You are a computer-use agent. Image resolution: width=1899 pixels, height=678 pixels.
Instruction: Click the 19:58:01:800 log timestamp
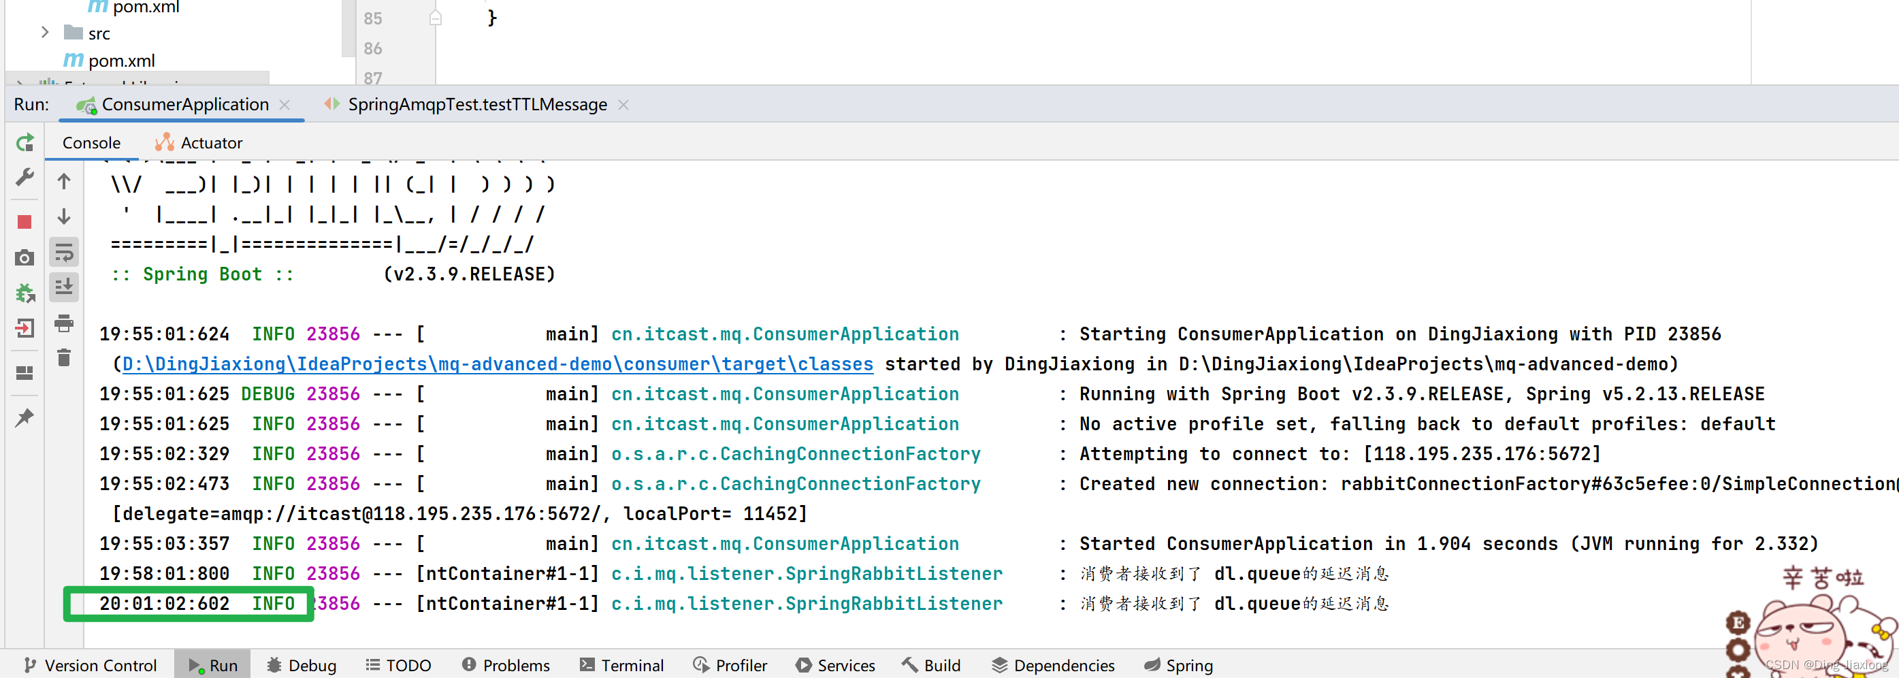pos(165,573)
